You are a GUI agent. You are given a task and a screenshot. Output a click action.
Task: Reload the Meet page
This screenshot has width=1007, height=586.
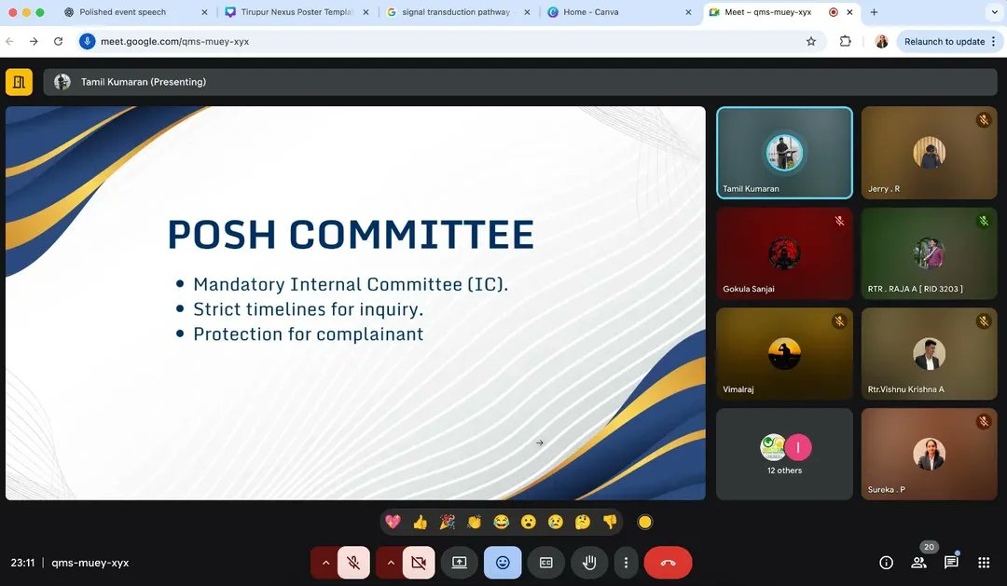58,41
